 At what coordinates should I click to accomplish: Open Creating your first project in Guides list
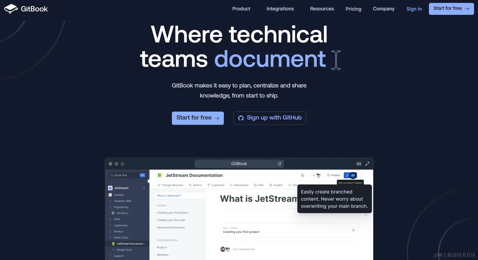click(173, 213)
